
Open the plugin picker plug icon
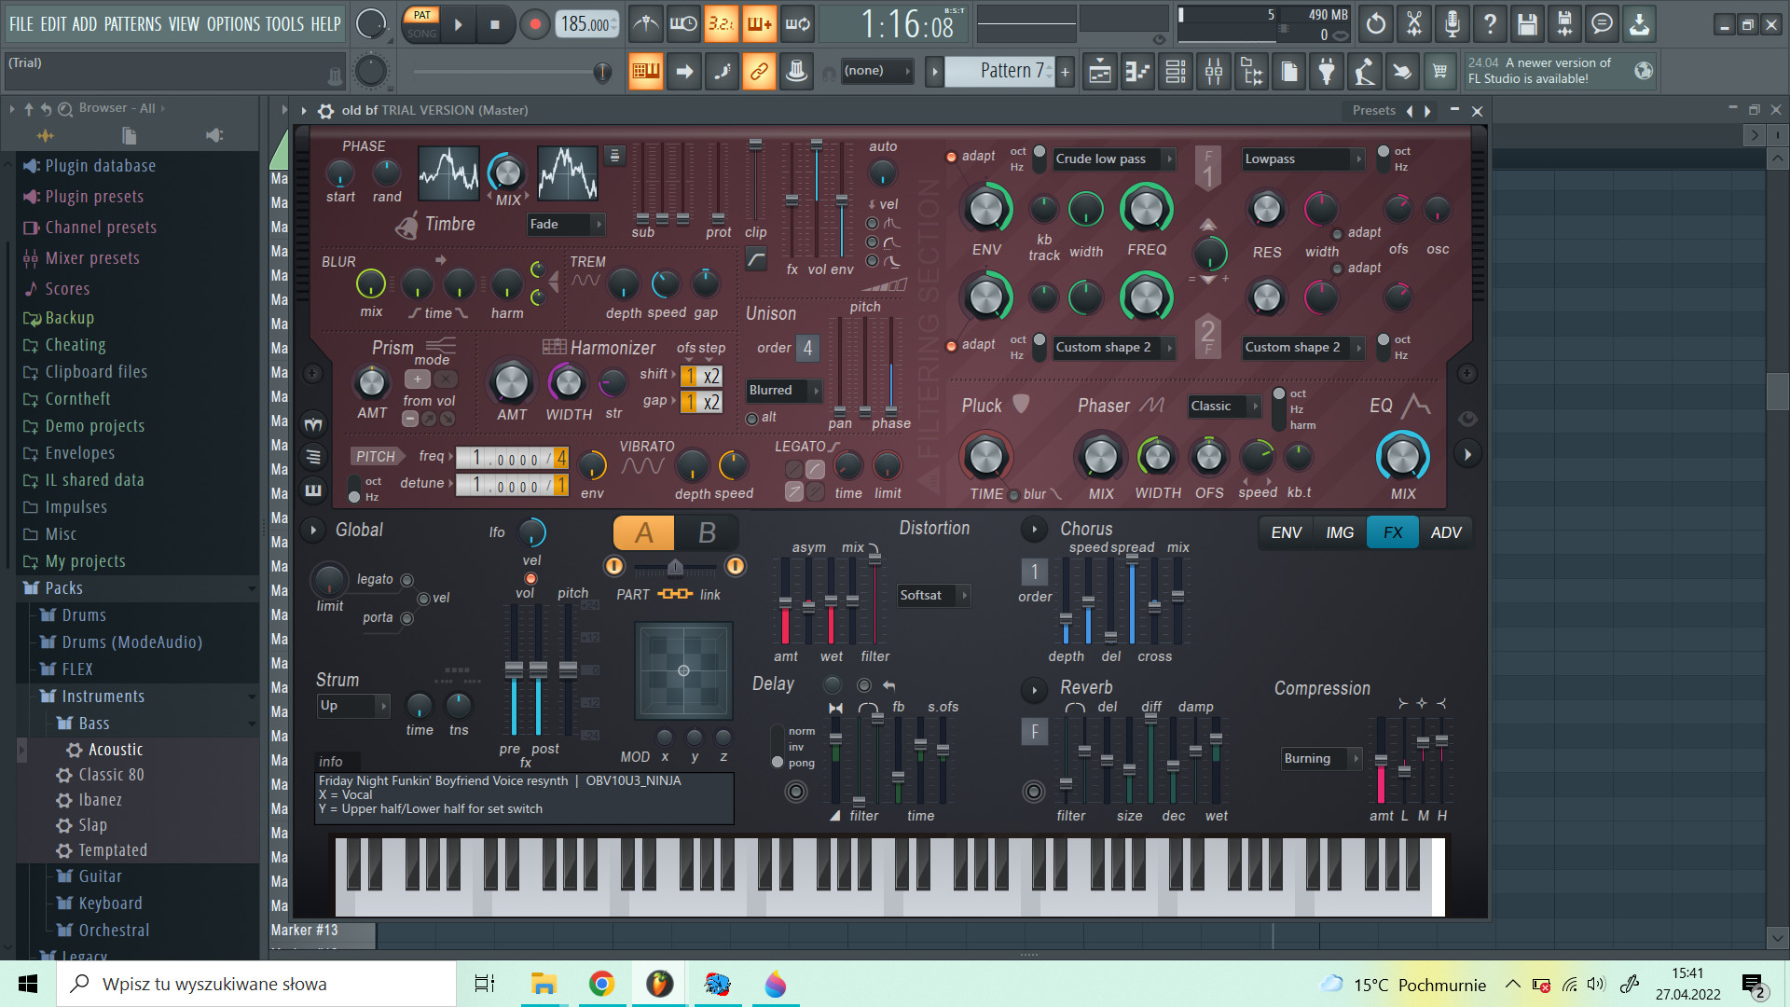tap(1327, 71)
